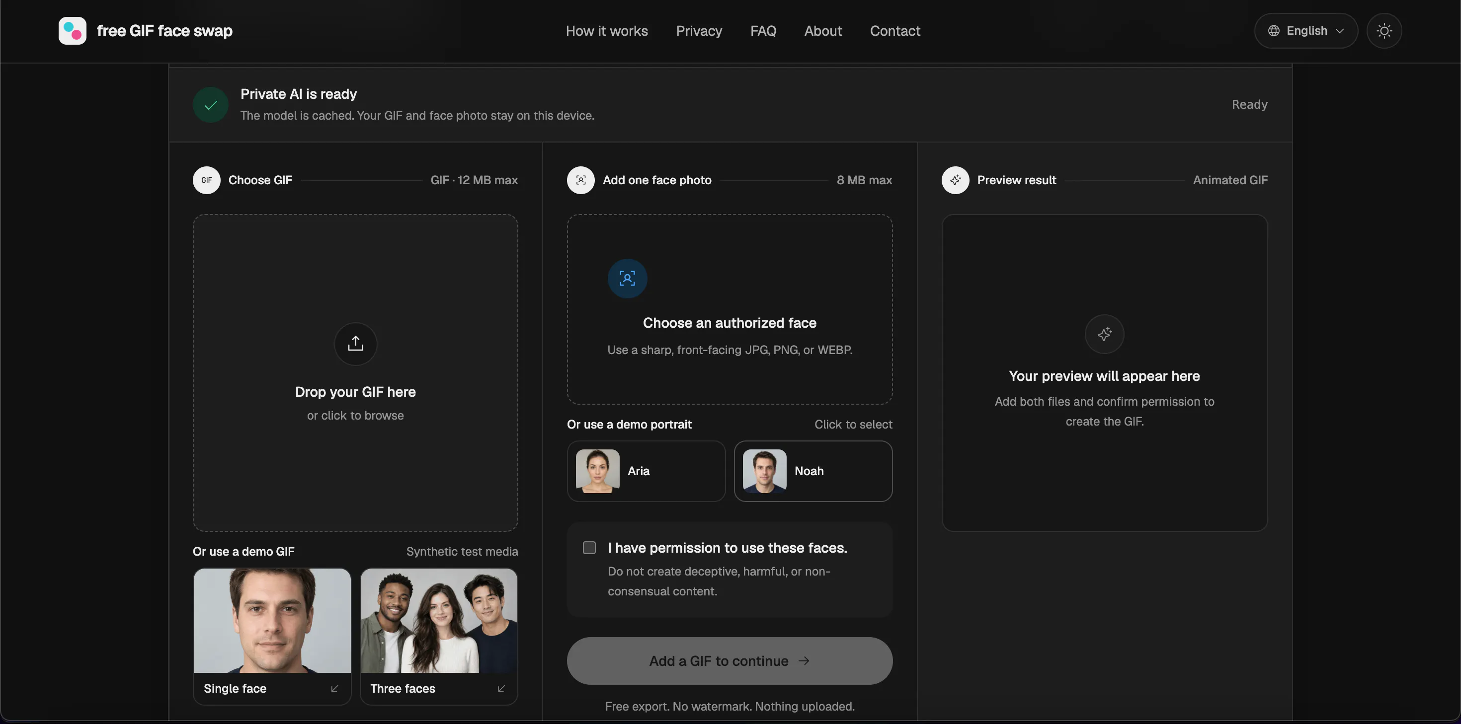Click Aria's portrait thumbnail image
Screen dimensions: 1461x724
pos(598,471)
